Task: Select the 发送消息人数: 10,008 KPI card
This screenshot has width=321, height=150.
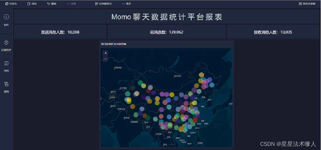Action: tap(60, 32)
